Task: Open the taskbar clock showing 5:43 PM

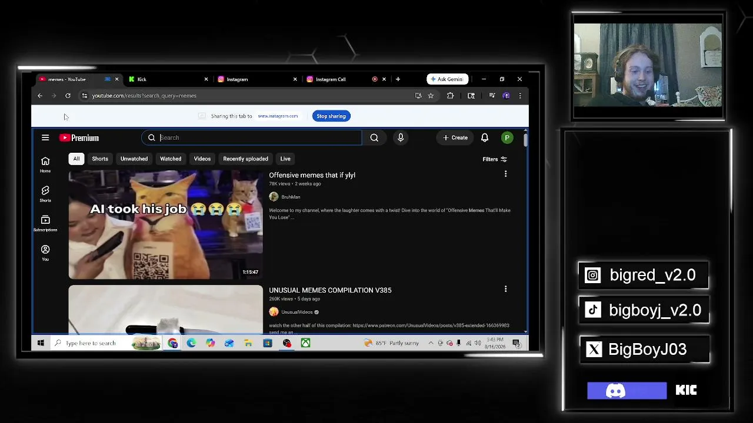Action: coord(495,343)
